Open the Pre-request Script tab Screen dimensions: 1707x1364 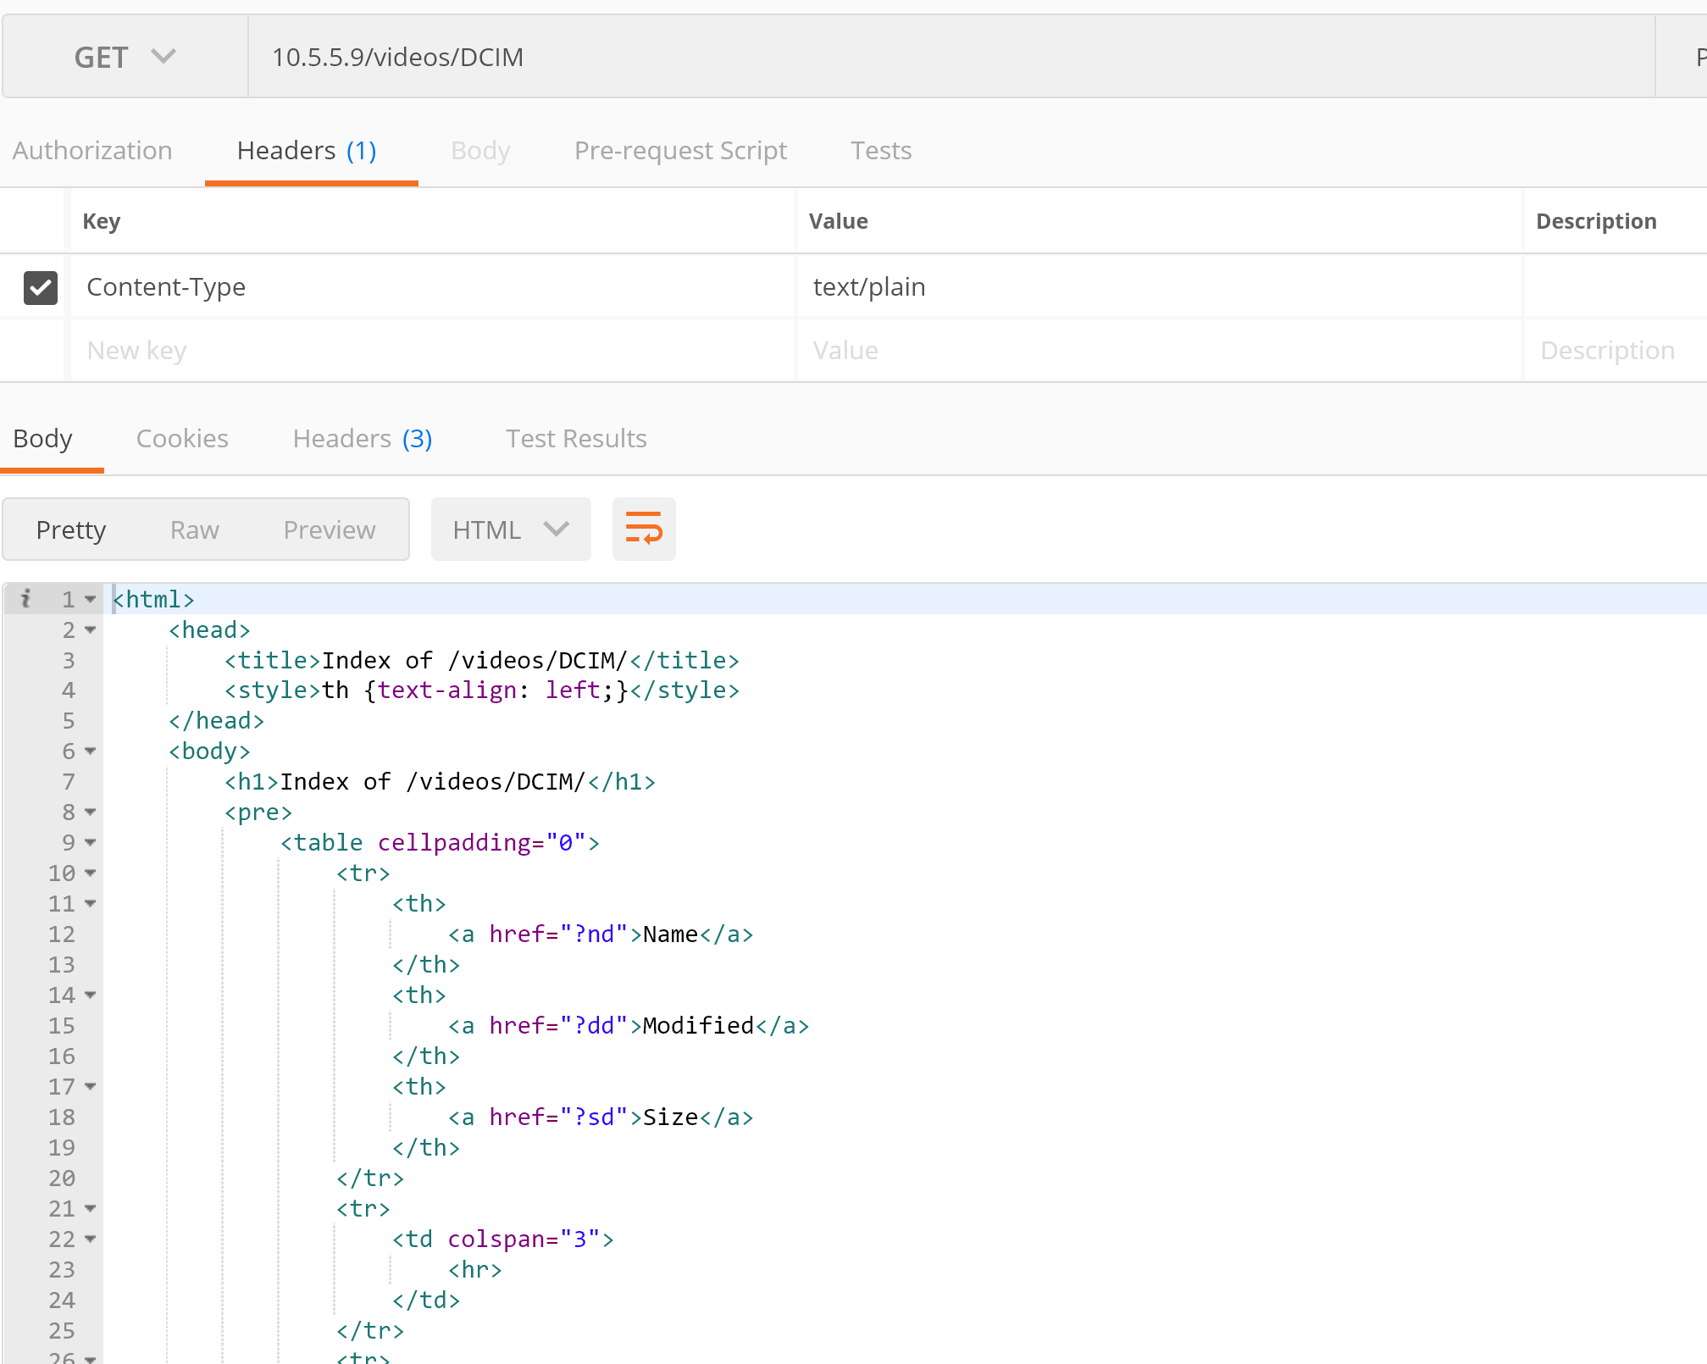coord(680,150)
